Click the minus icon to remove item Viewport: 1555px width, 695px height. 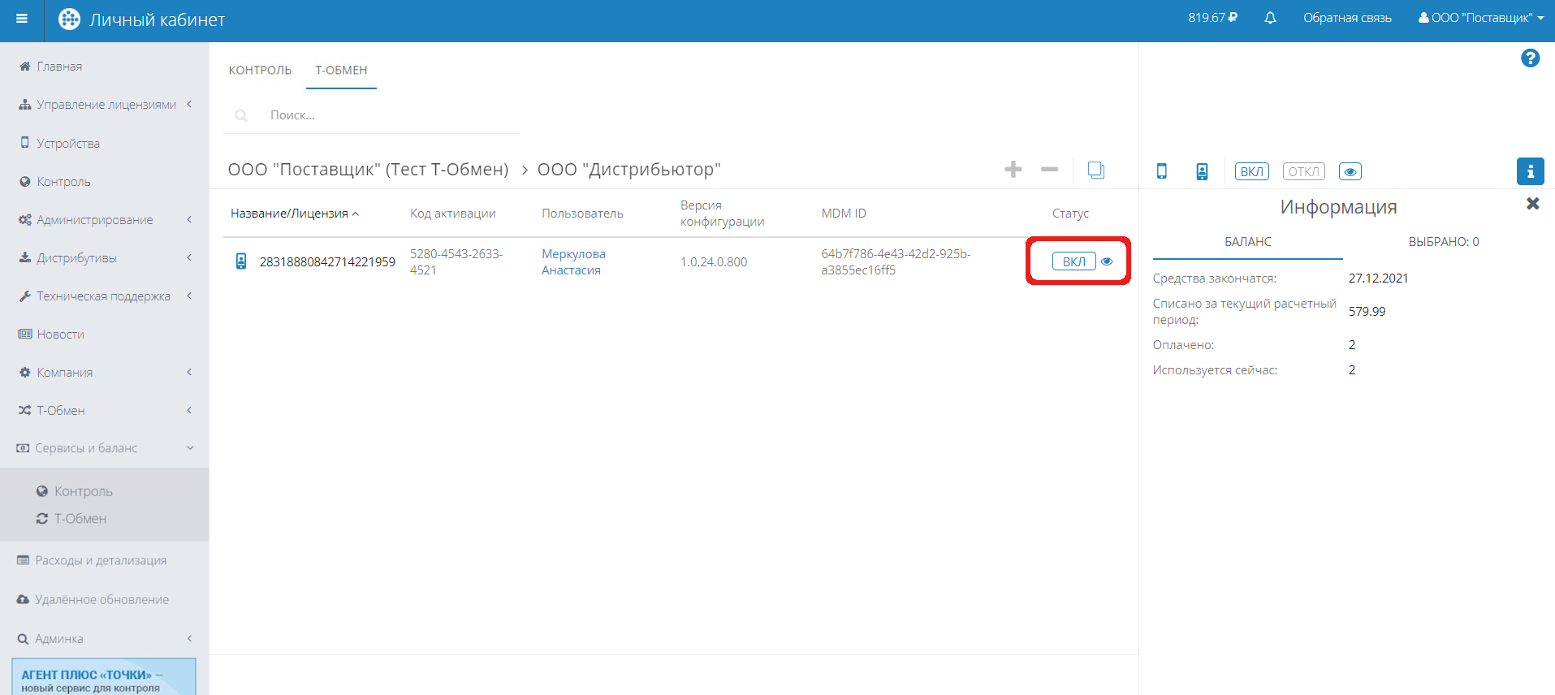click(x=1049, y=170)
